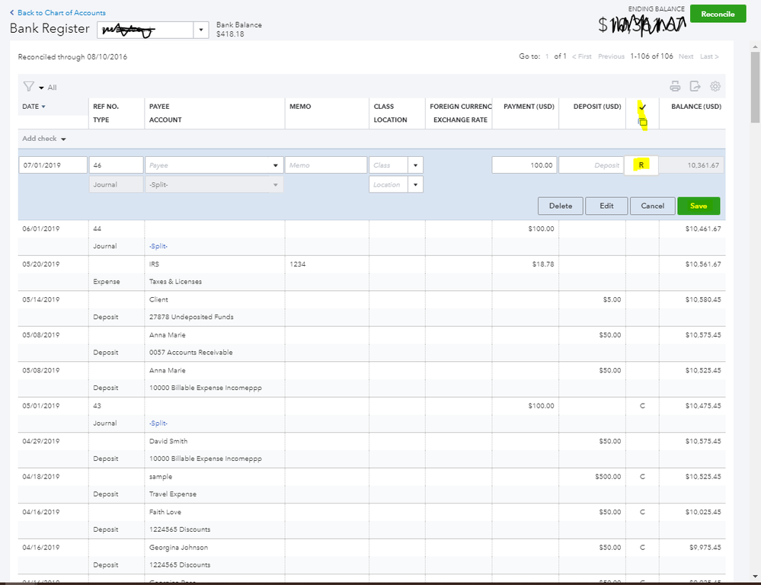Click the PAYEE column header
Viewport: 761px width, 585px height.
[159, 107]
